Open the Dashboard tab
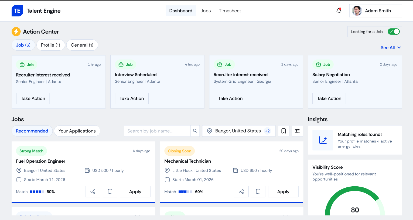 click(x=181, y=11)
